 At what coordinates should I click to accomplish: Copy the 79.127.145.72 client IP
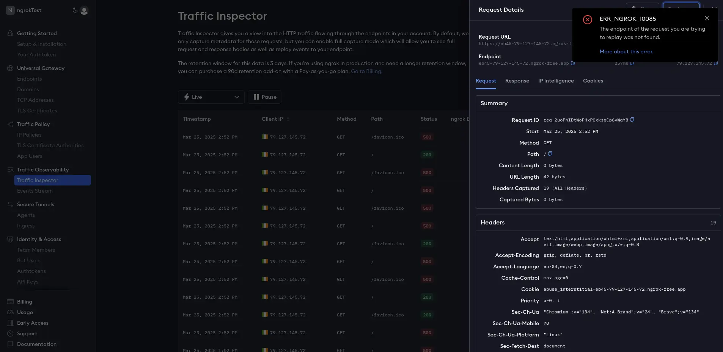point(716,63)
